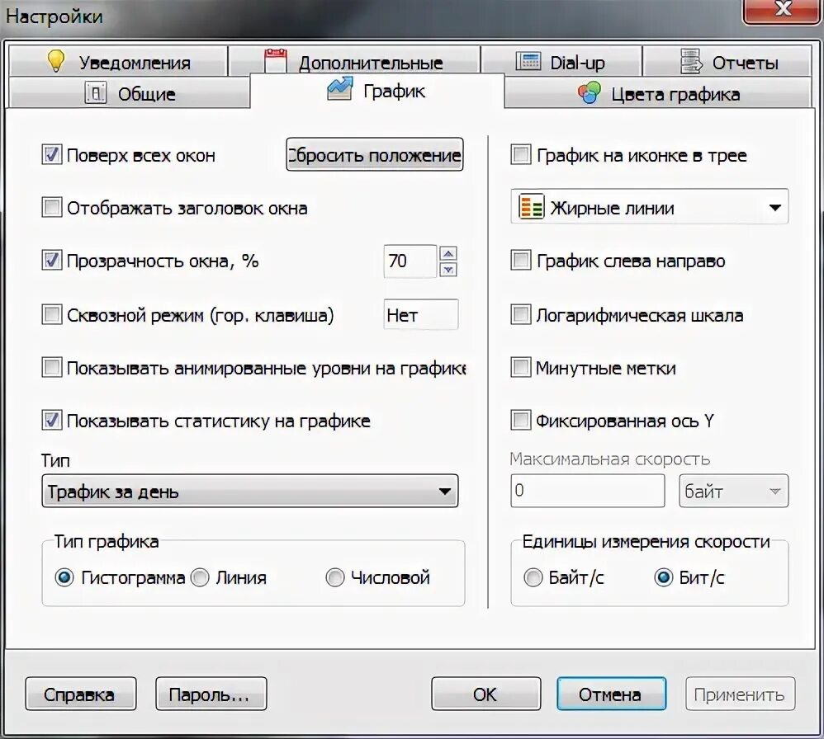This screenshot has height=739, width=824.
Task: Click the Отмена button
Action: tap(612, 694)
